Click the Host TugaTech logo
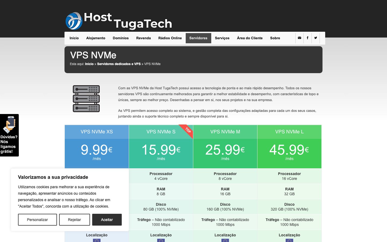The height and width of the screenshot is (242, 387). coord(119,21)
